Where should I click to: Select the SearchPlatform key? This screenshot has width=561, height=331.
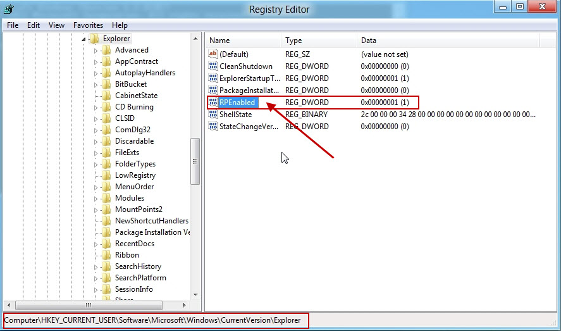pos(140,278)
